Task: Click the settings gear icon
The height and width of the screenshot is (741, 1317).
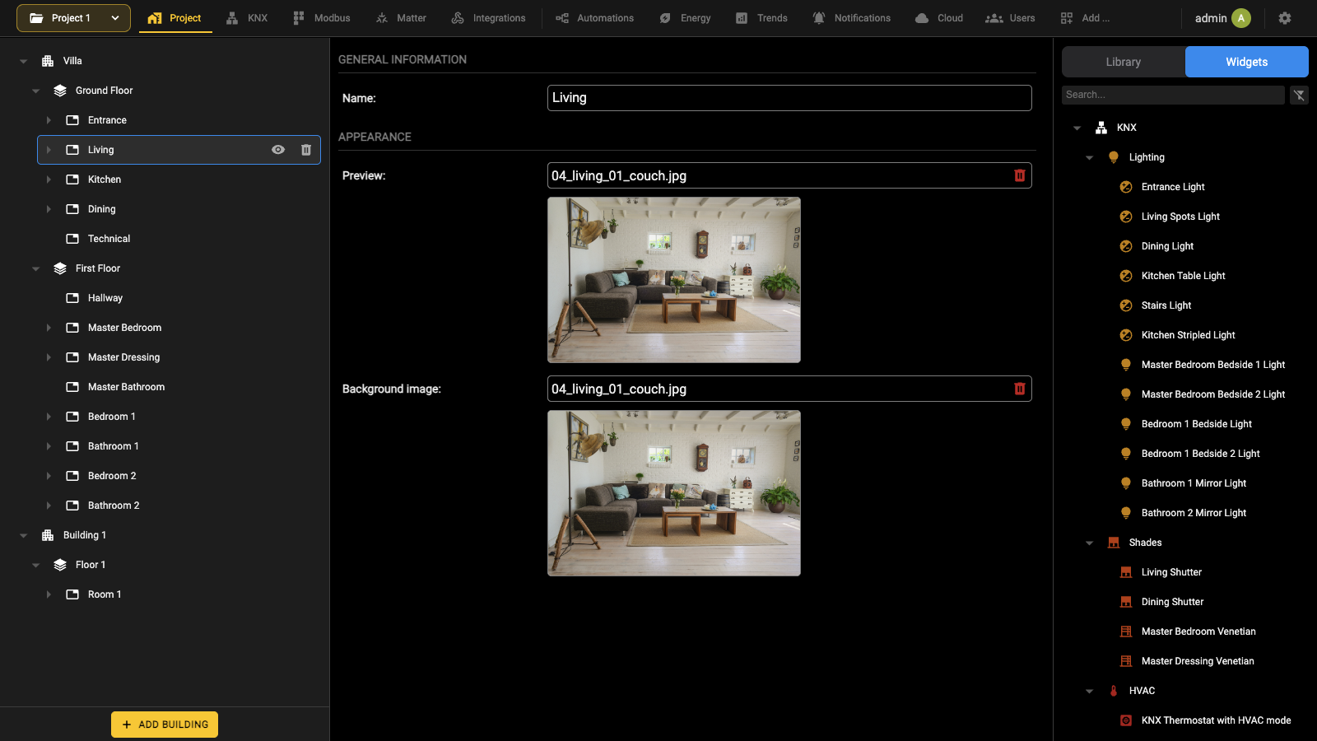Action: (1285, 18)
